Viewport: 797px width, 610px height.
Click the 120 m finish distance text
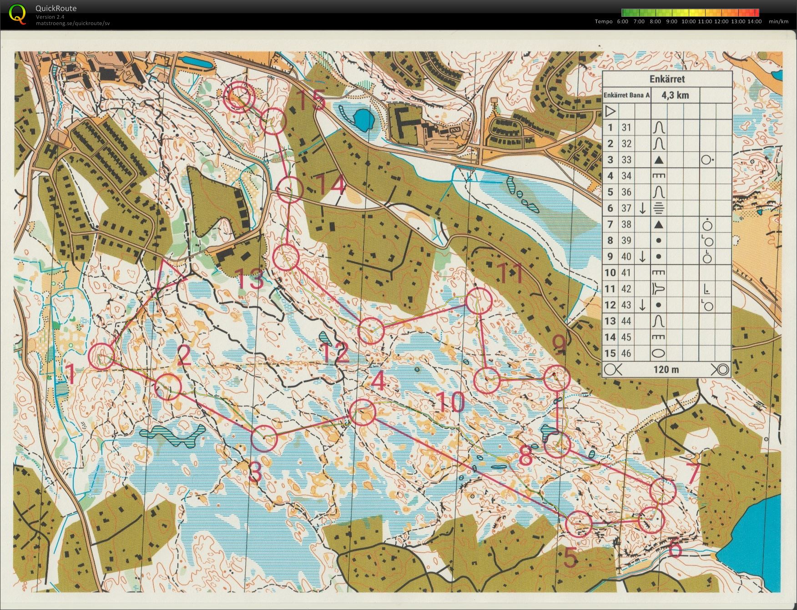point(666,370)
